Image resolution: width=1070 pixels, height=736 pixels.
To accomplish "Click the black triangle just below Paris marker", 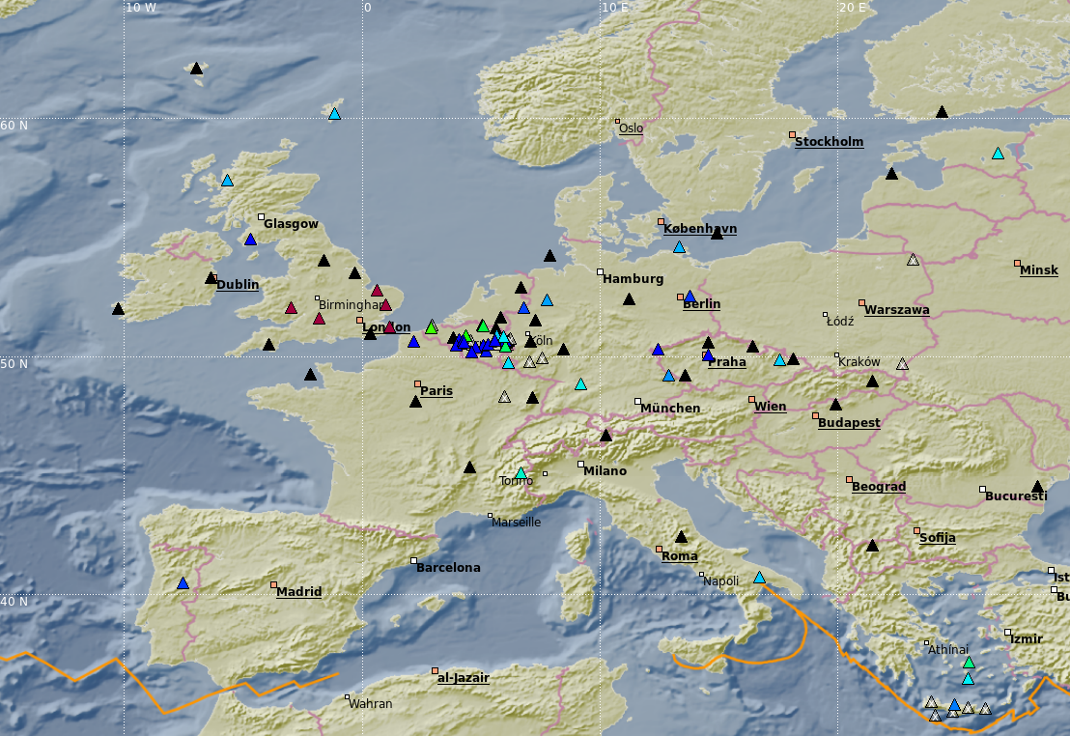I will pyautogui.click(x=415, y=402).
